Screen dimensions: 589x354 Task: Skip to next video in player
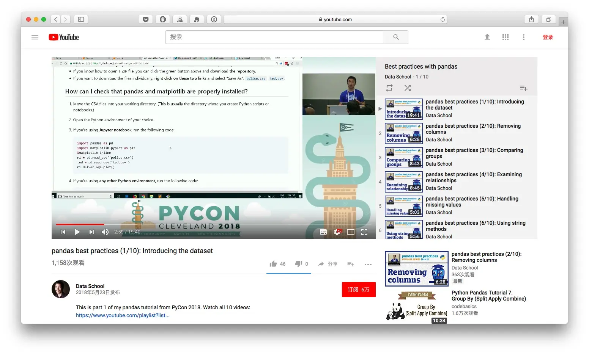[x=91, y=232]
